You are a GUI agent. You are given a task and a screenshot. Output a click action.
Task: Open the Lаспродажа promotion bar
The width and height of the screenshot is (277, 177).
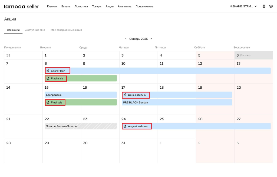point(81,95)
